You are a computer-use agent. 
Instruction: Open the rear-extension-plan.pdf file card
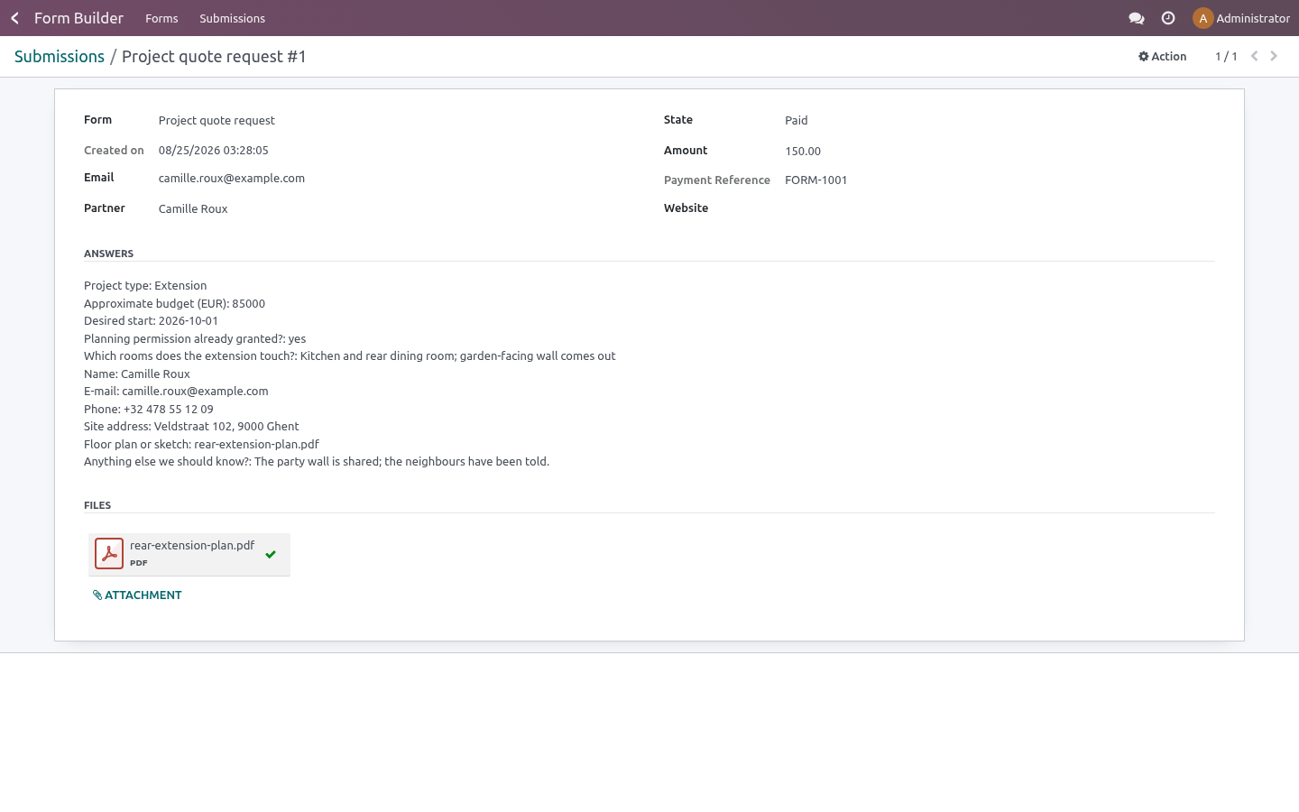(x=189, y=554)
